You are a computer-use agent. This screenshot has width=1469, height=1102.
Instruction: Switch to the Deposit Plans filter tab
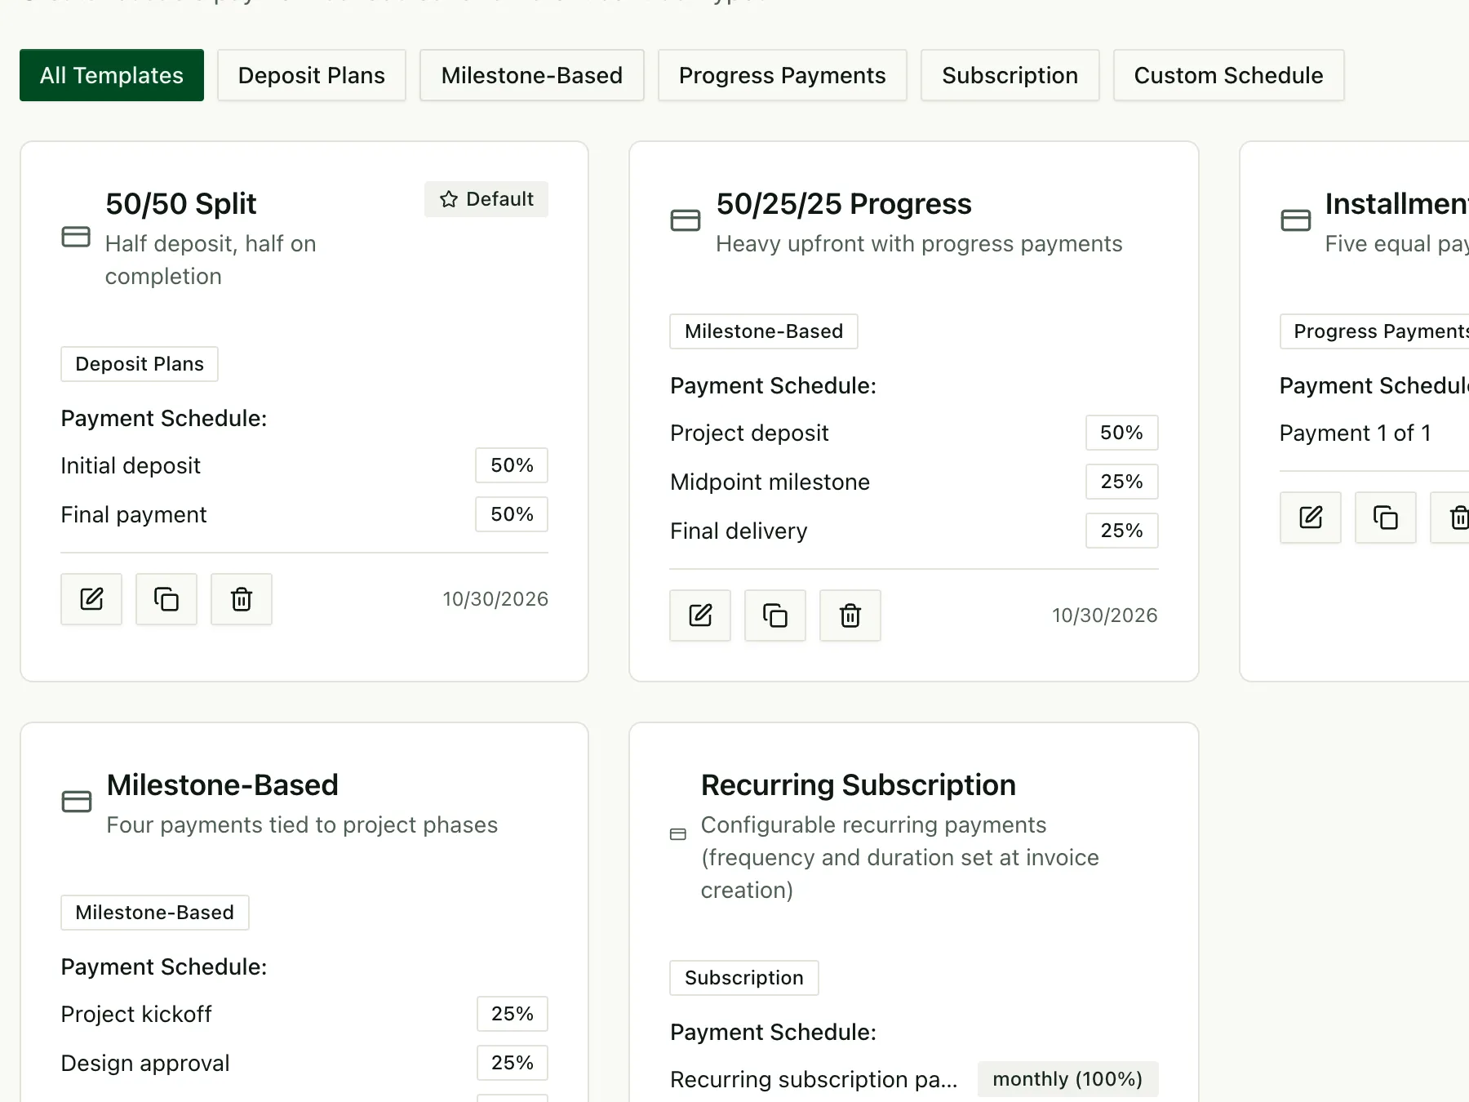click(x=312, y=75)
